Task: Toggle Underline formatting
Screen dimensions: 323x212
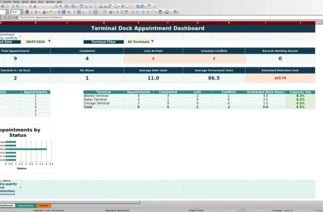Action: coord(36,12)
